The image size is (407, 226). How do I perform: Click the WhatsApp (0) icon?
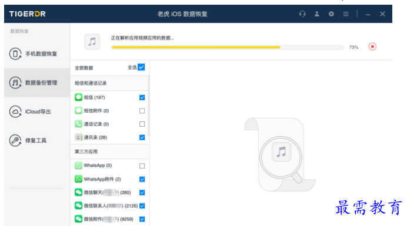(x=78, y=166)
